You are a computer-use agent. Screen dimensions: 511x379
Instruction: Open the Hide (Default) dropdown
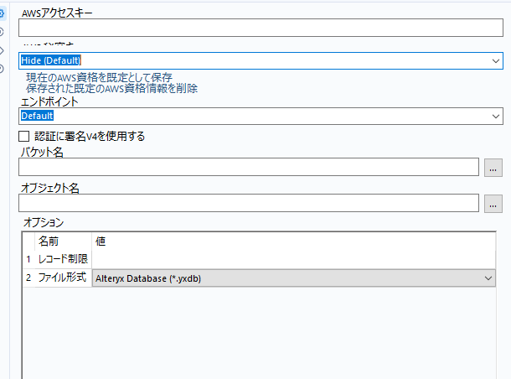[261, 60]
